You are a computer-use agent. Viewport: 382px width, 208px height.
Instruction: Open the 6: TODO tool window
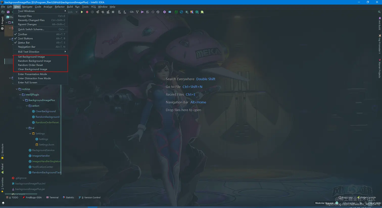pos(12,197)
